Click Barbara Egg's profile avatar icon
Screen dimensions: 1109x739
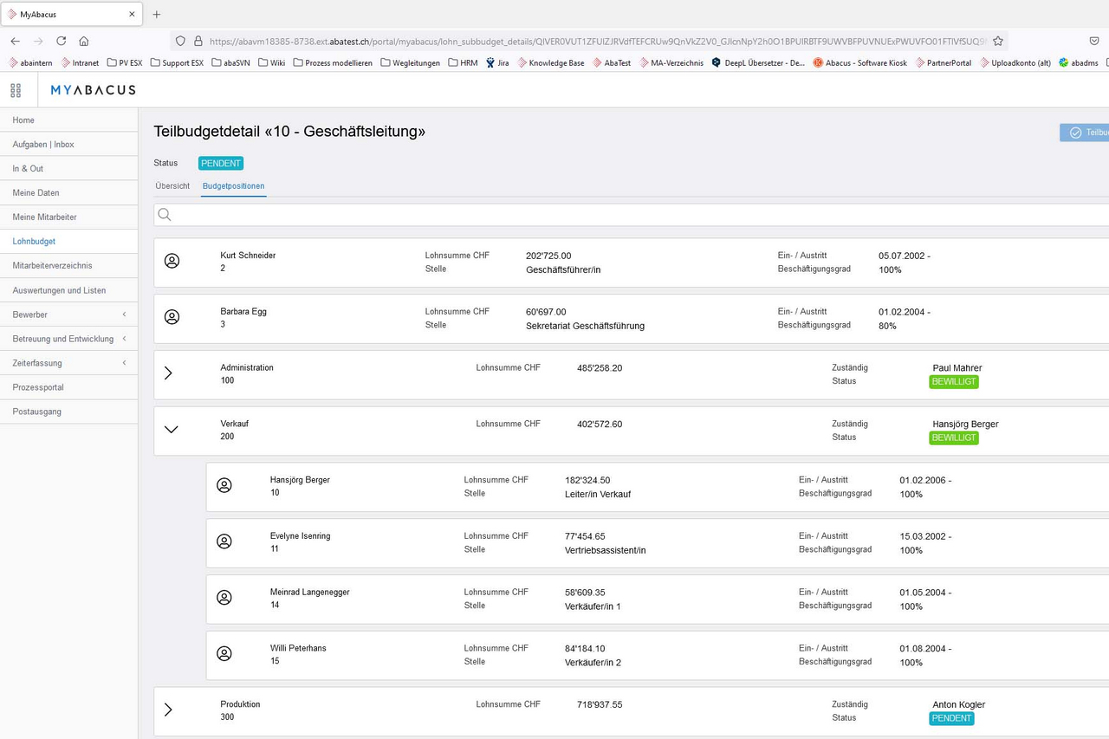(x=172, y=317)
